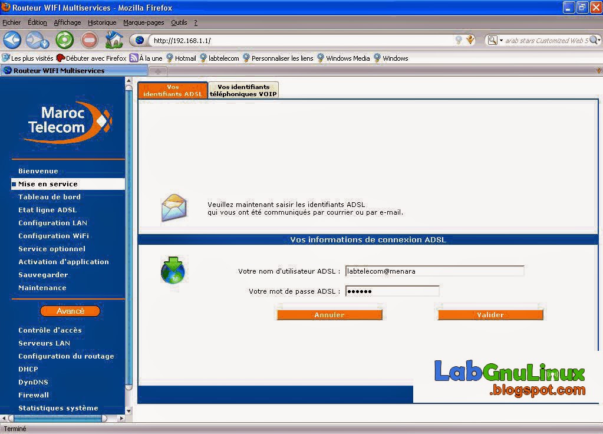Open 'Statistiques système' sidebar link
Image resolution: width=603 pixels, height=434 pixels.
(x=58, y=408)
